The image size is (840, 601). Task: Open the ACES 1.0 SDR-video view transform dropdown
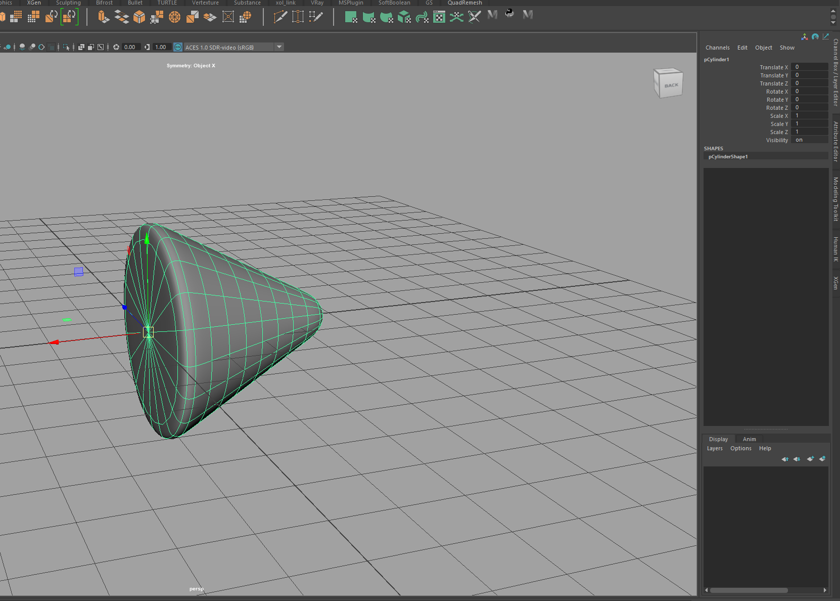coord(279,47)
